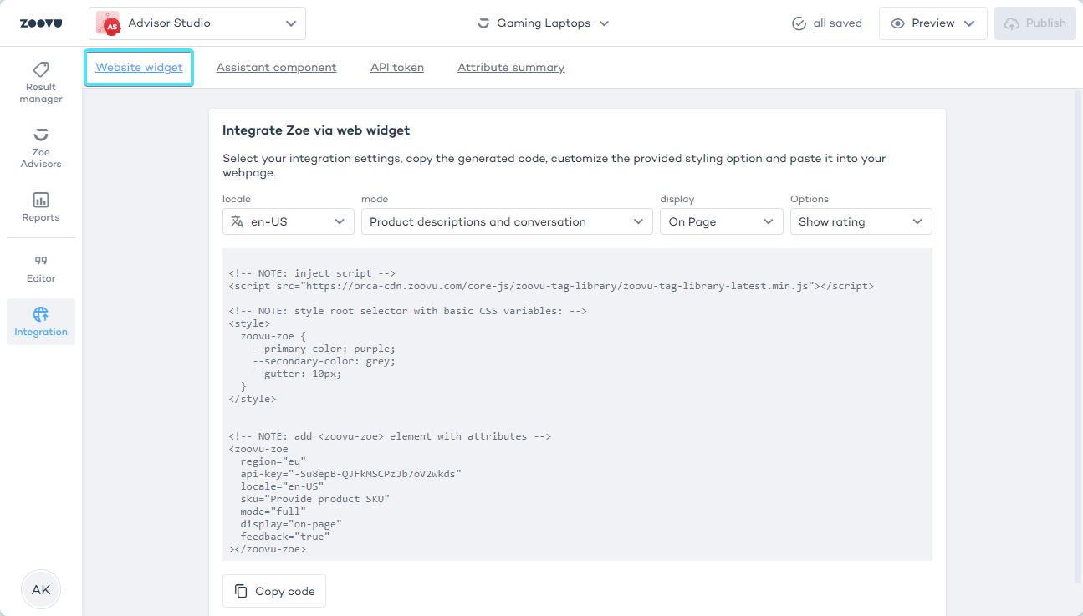
Task: Open the Show rating options dropdown
Action: [x=861, y=221]
